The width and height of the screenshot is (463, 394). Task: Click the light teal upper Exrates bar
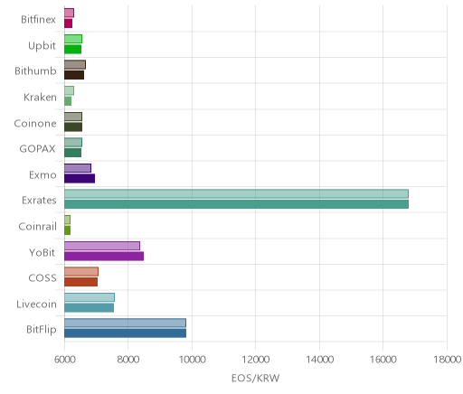coord(236,193)
